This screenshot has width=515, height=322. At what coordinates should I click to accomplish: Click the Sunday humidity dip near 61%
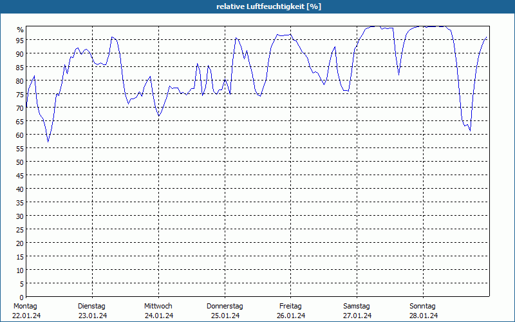(x=470, y=131)
